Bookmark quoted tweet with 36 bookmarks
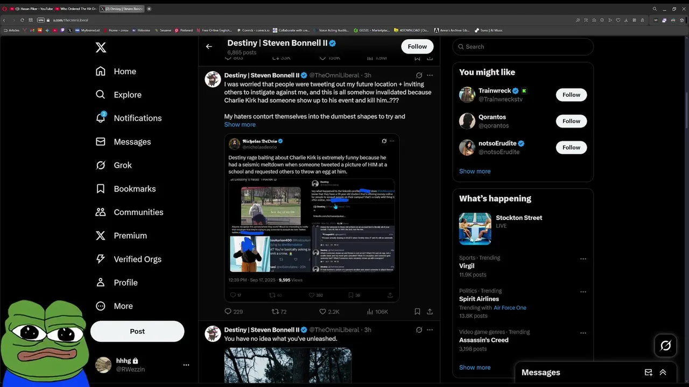 coord(354,295)
